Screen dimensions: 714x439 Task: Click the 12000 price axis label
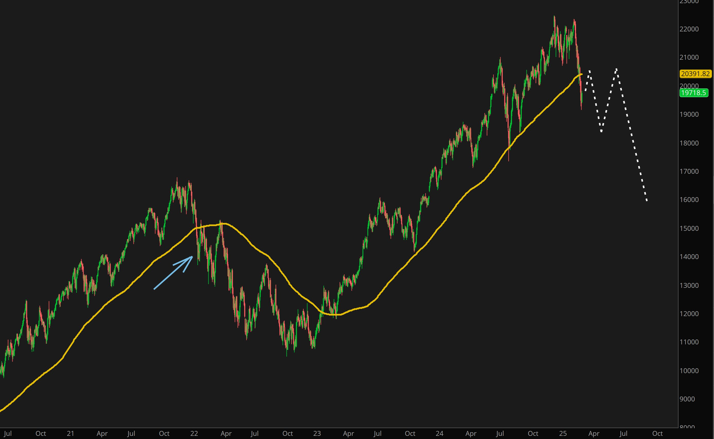[689, 314]
